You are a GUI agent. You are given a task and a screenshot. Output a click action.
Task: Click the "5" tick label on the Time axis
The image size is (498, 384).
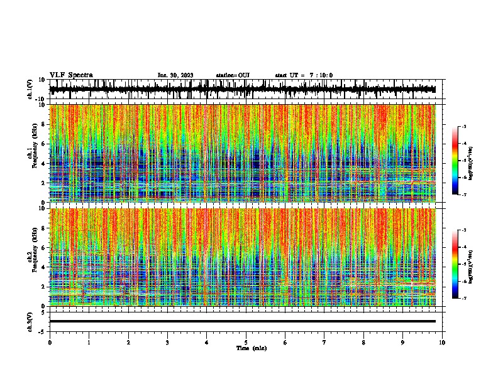pos(246,343)
